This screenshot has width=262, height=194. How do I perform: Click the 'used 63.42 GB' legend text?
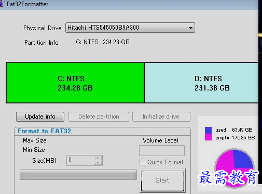point(234,130)
